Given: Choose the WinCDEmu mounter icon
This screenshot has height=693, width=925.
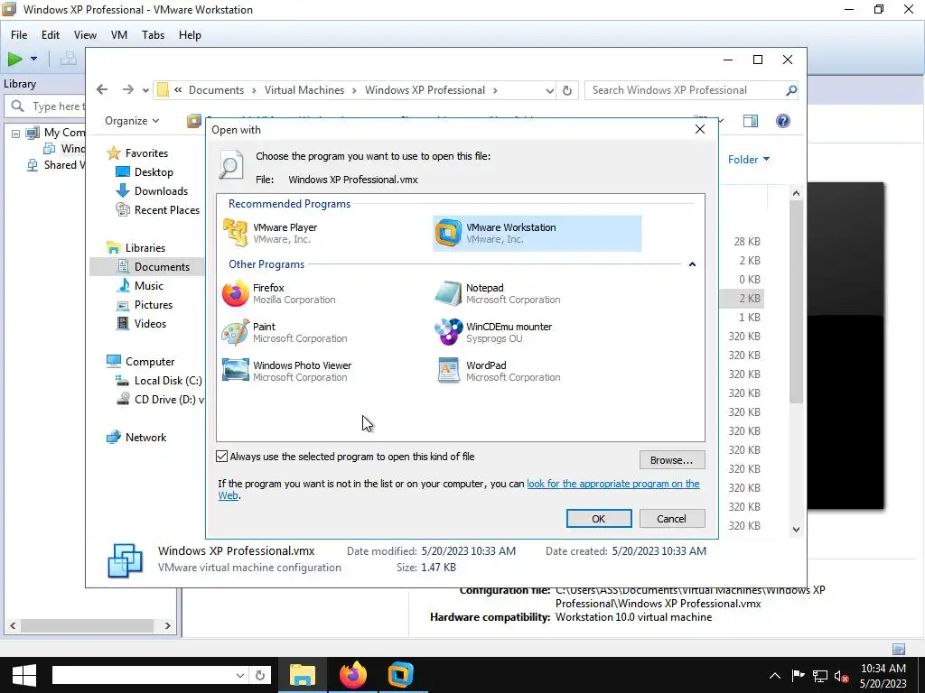Looking at the screenshot, I should pyautogui.click(x=448, y=332).
